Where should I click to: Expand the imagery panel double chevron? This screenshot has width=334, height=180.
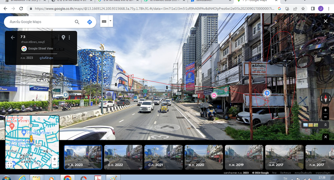325,125
